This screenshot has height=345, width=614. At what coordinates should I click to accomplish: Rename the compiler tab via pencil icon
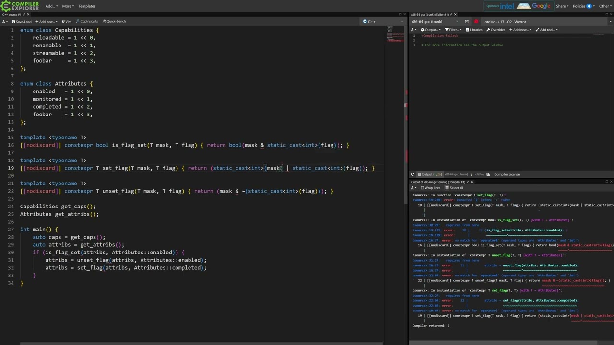click(451, 14)
